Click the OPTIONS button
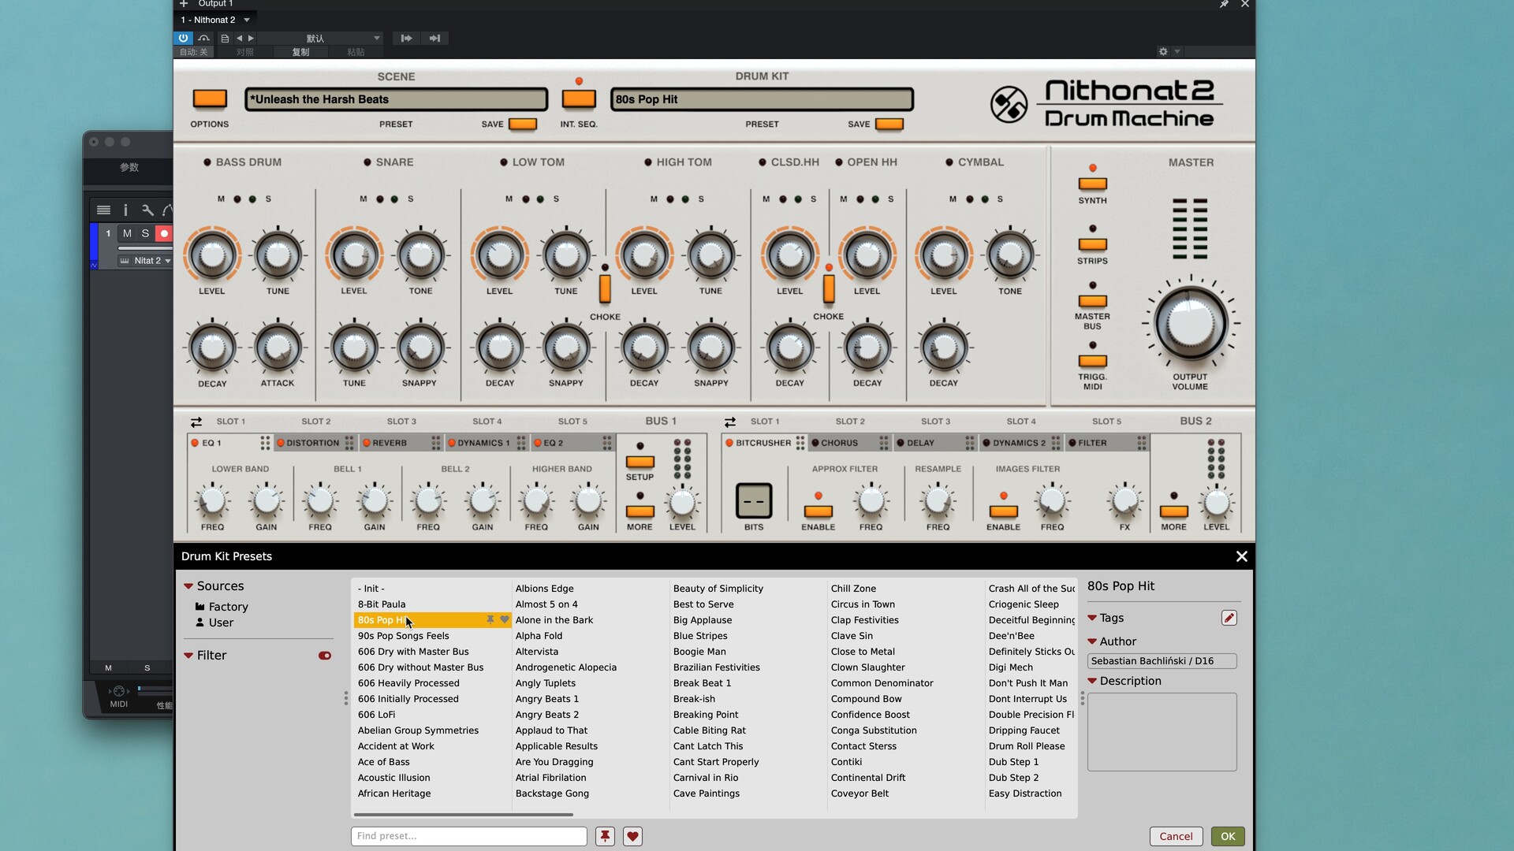 210,98
